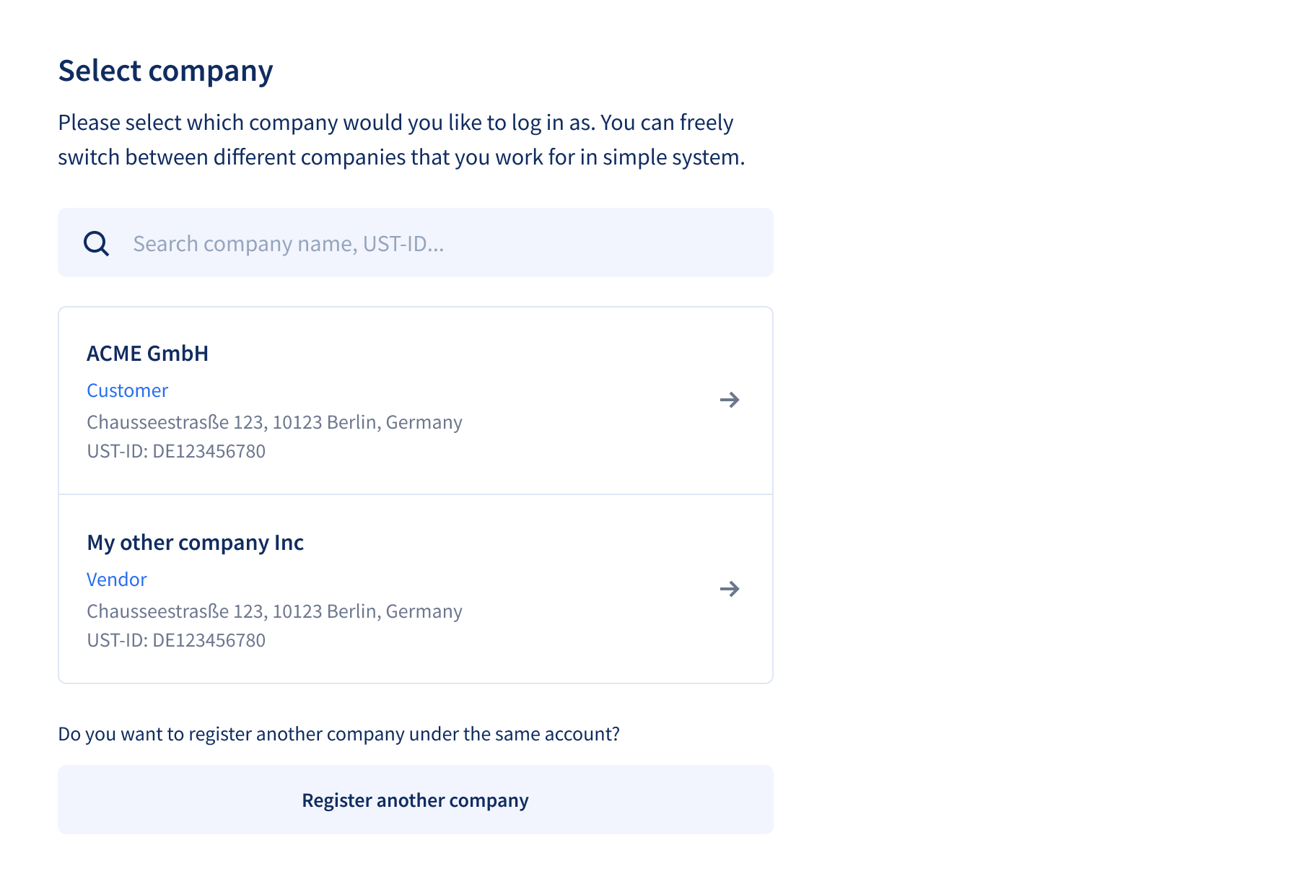
Task: Click the instruction paragraph about switching companies
Action: 401,140
